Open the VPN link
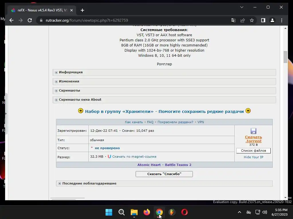The width and height of the screenshot is (293, 219). 201,122
